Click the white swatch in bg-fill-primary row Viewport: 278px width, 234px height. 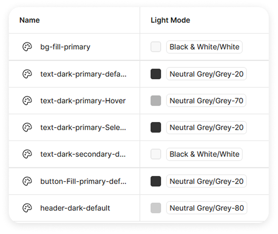(x=156, y=47)
